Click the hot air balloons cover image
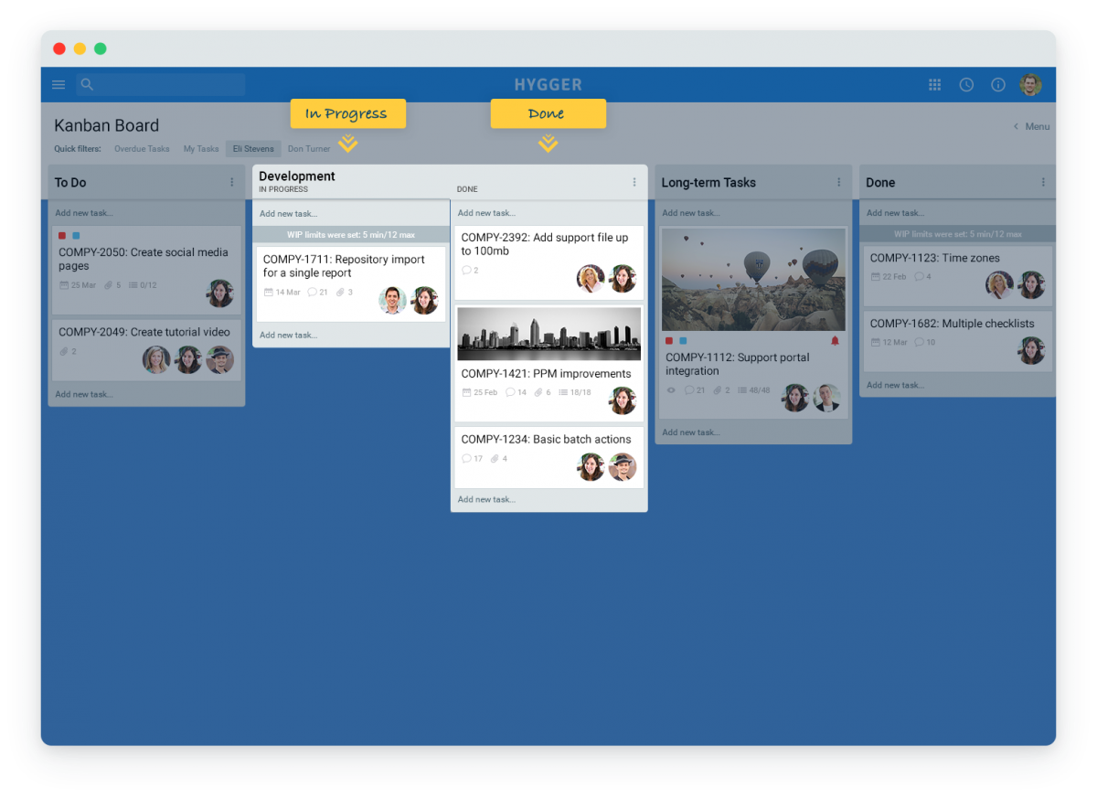The image size is (1097, 800). tap(753, 280)
